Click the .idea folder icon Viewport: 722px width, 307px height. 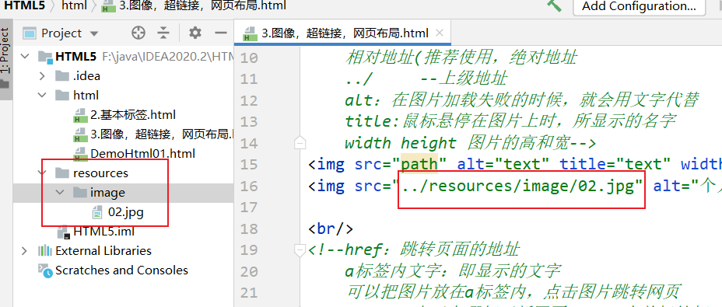pyautogui.click(x=62, y=76)
